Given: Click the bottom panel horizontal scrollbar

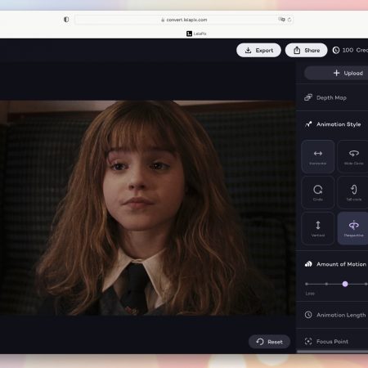Looking at the screenshot, I should (332, 352).
